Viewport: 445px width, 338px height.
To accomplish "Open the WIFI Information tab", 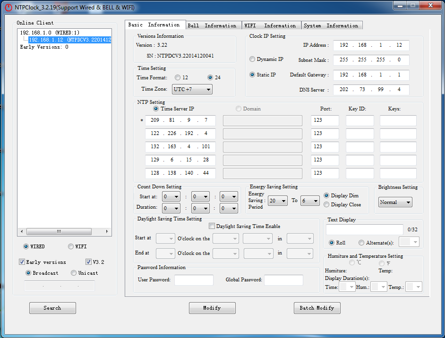I will coord(270,25).
